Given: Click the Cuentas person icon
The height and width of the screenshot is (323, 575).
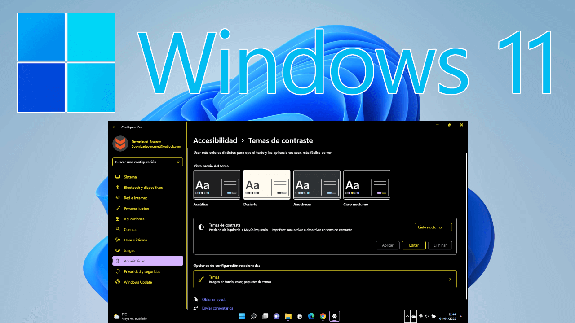Looking at the screenshot, I should [118, 230].
